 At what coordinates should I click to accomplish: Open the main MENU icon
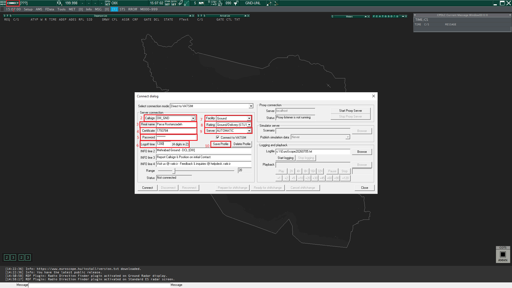[3, 3]
